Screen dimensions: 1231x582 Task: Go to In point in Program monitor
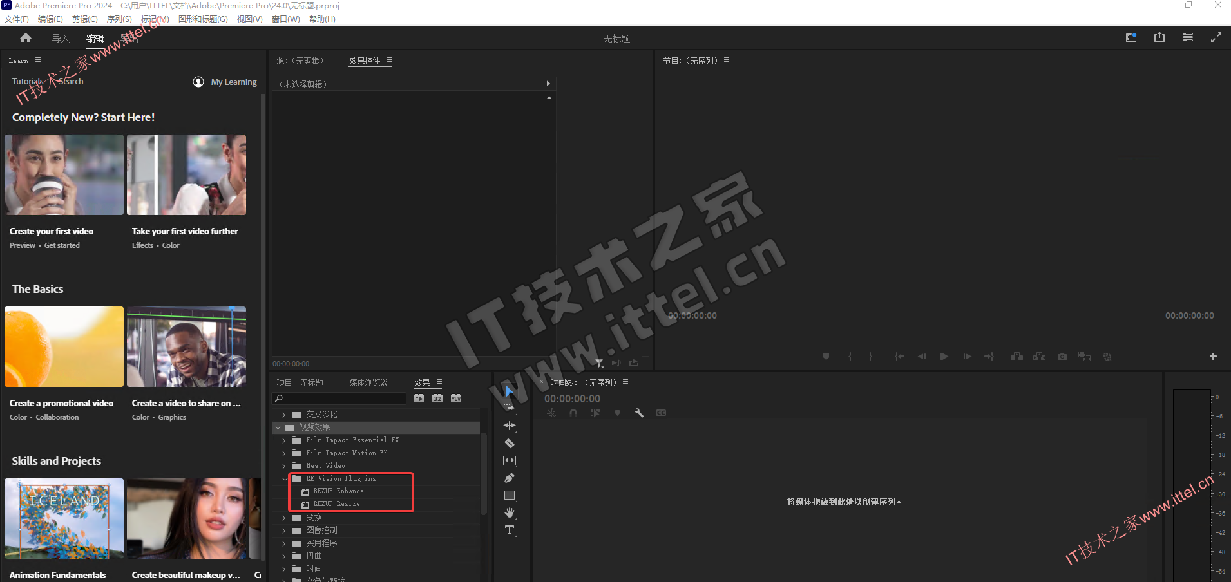point(900,357)
